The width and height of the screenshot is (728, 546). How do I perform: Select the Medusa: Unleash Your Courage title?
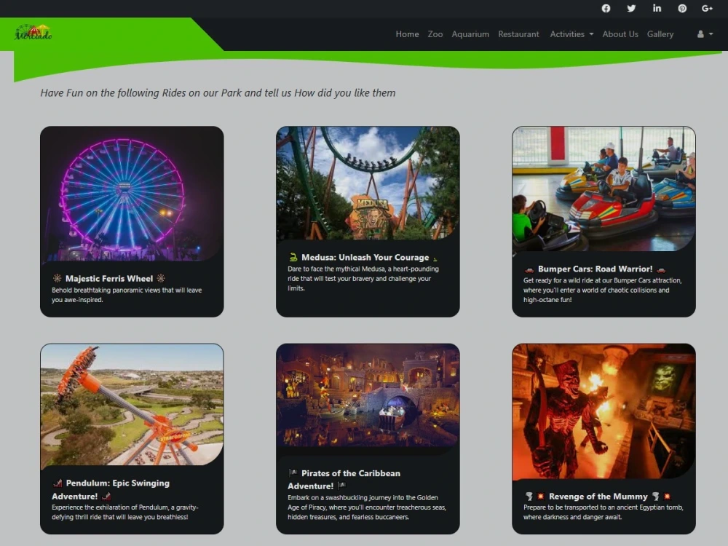tap(365, 257)
